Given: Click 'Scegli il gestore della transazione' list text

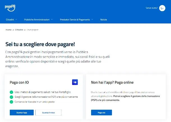Looking at the screenshot, I should click(x=46, y=97).
